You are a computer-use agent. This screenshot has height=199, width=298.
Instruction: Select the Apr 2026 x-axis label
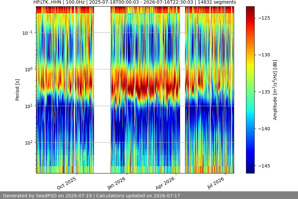pyautogui.click(x=165, y=183)
